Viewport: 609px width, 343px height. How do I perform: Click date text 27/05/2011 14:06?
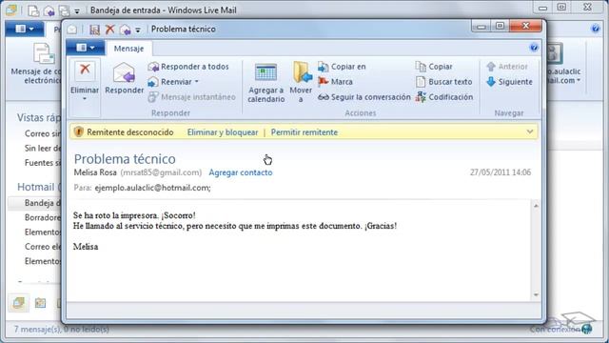(x=501, y=172)
